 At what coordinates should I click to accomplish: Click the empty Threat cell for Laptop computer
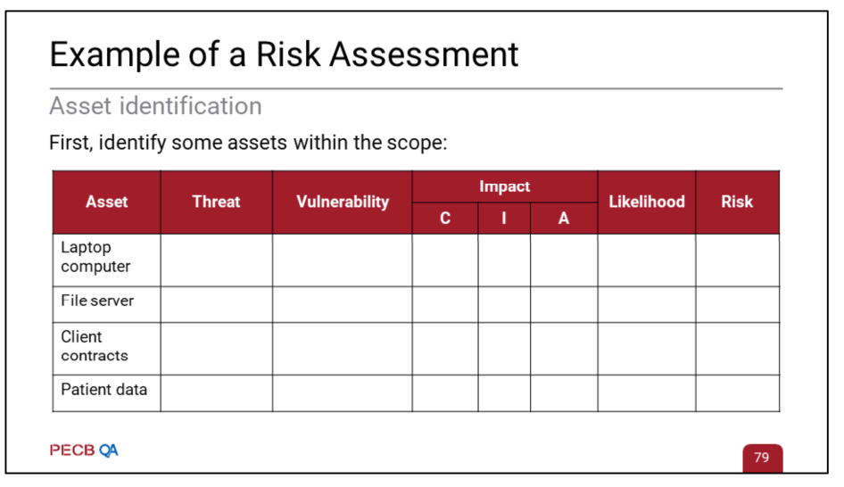click(x=217, y=260)
